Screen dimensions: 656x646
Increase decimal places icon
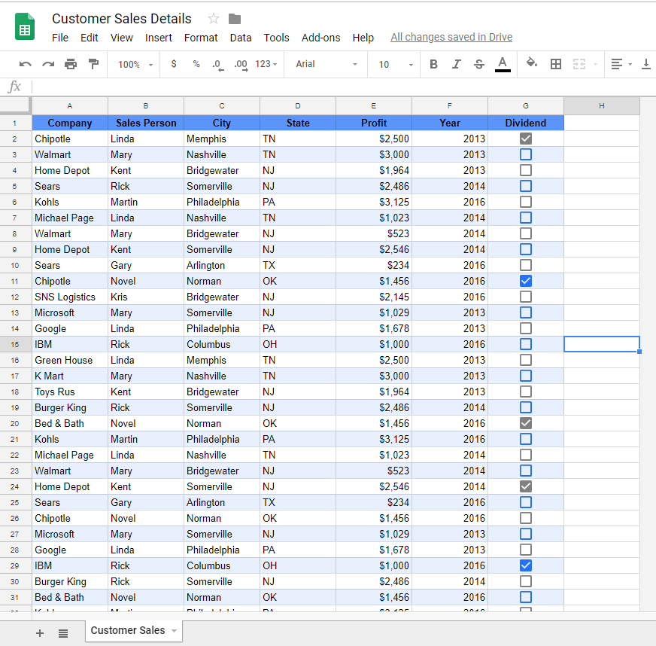click(241, 65)
